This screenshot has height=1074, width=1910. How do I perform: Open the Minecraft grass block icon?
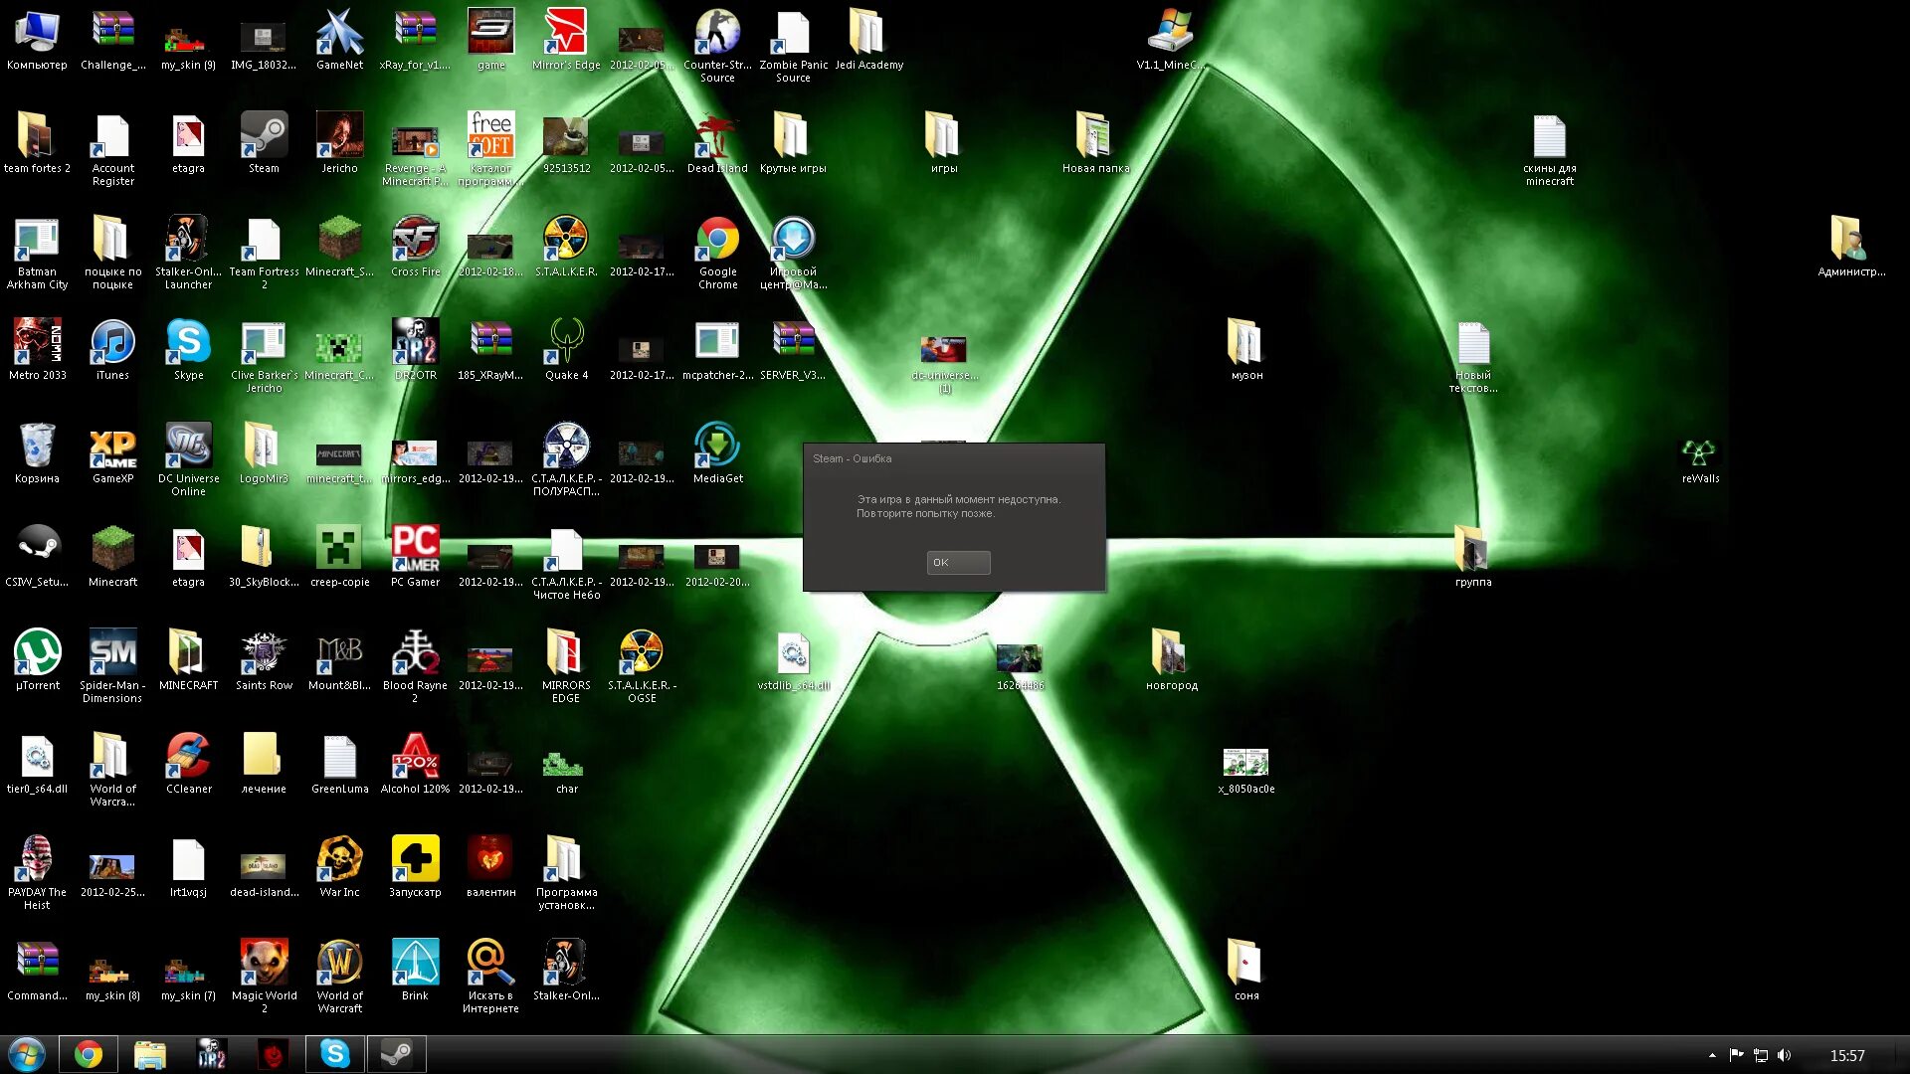coord(112,549)
